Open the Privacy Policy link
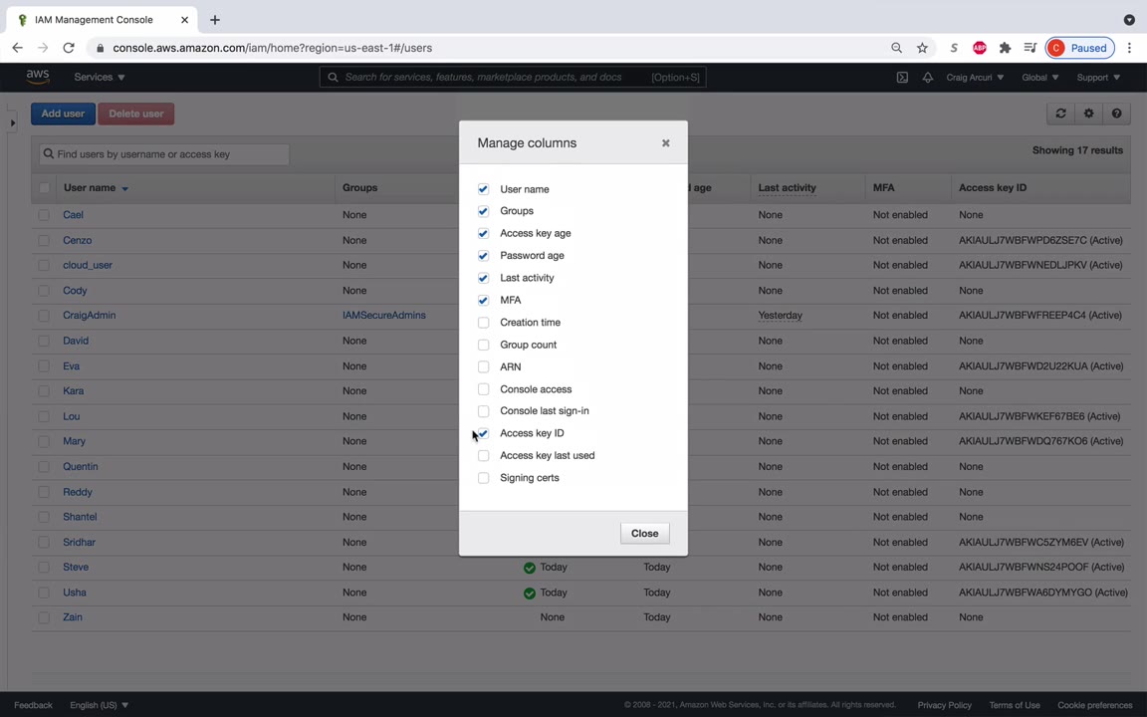Screen dimensions: 1147x717 (x=944, y=705)
